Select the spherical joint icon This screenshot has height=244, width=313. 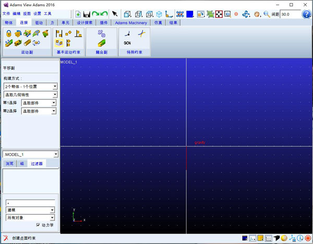point(45,33)
